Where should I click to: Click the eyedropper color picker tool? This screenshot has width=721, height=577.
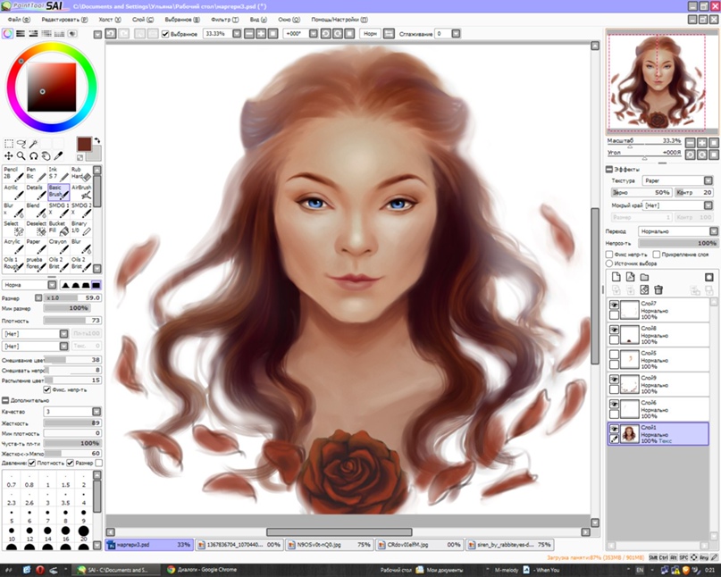57,155
